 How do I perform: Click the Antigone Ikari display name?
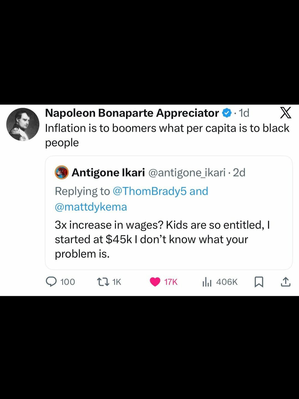[x=108, y=172]
